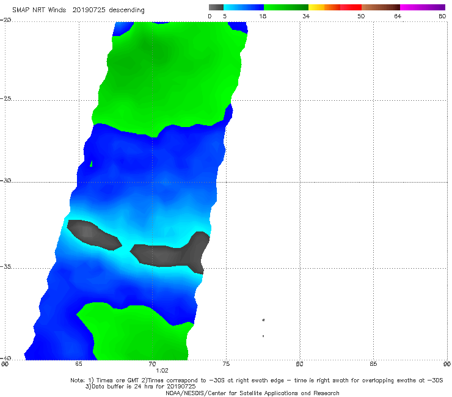452x397 pixels.
Task: Click the '-20' latitude axis label
Action: [5, 20]
